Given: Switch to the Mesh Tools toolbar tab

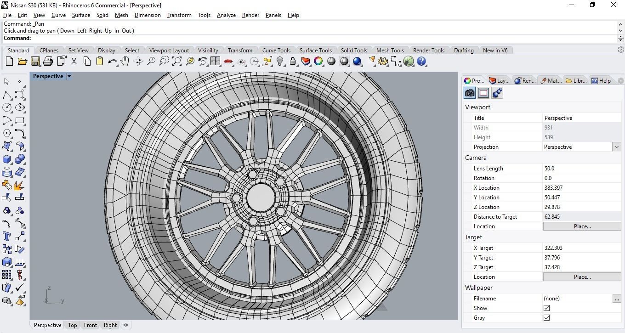Looking at the screenshot, I should (x=390, y=51).
